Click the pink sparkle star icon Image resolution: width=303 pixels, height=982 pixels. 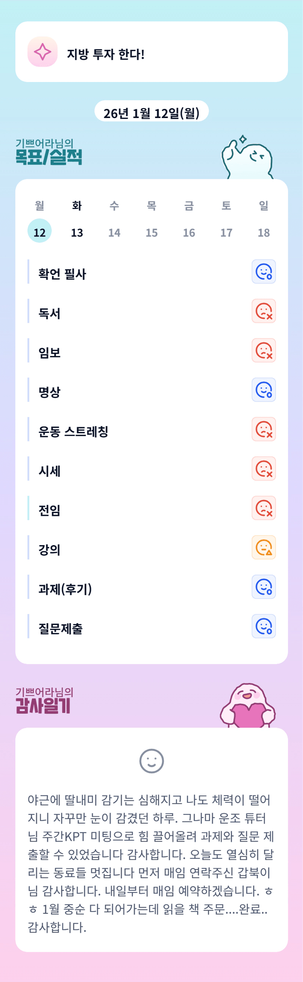pyautogui.click(x=42, y=52)
